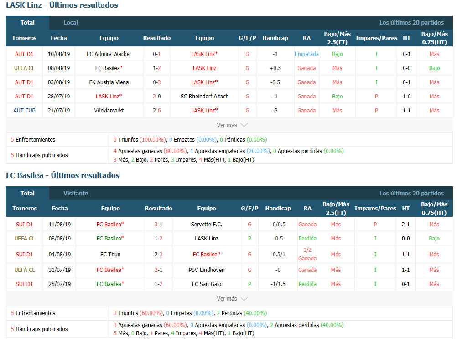The width and height of the screenshot is (457, 342).
Task: Click date 04/08/19 in FC Basilea table
Action: (x=60, y=255)
